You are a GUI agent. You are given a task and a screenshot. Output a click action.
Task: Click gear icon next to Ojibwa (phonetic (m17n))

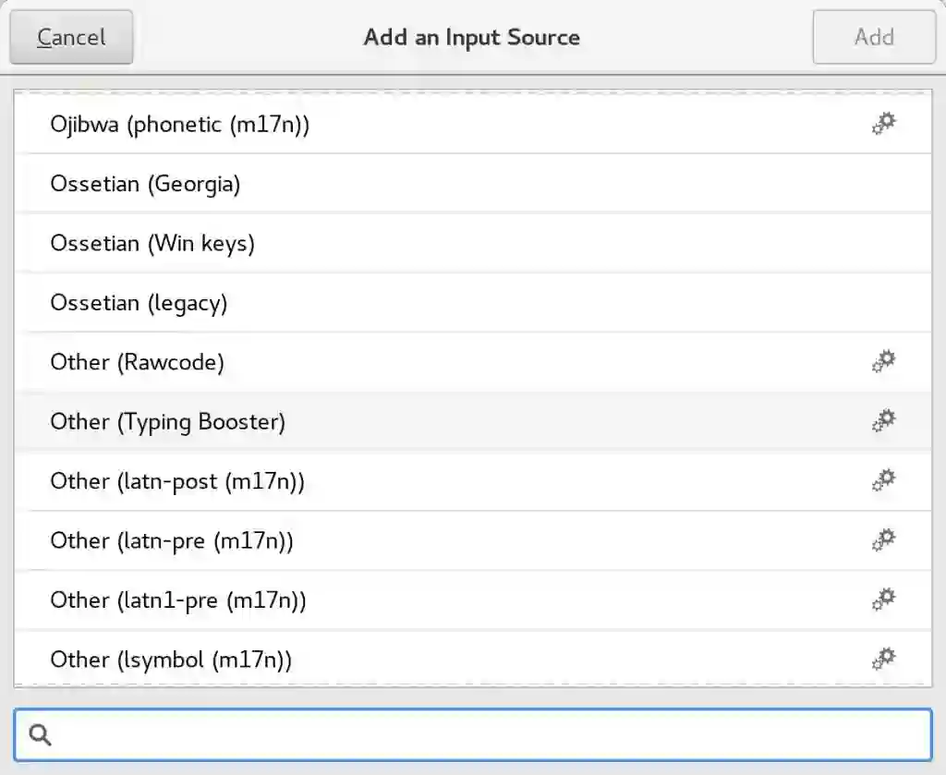pos(884,124)
